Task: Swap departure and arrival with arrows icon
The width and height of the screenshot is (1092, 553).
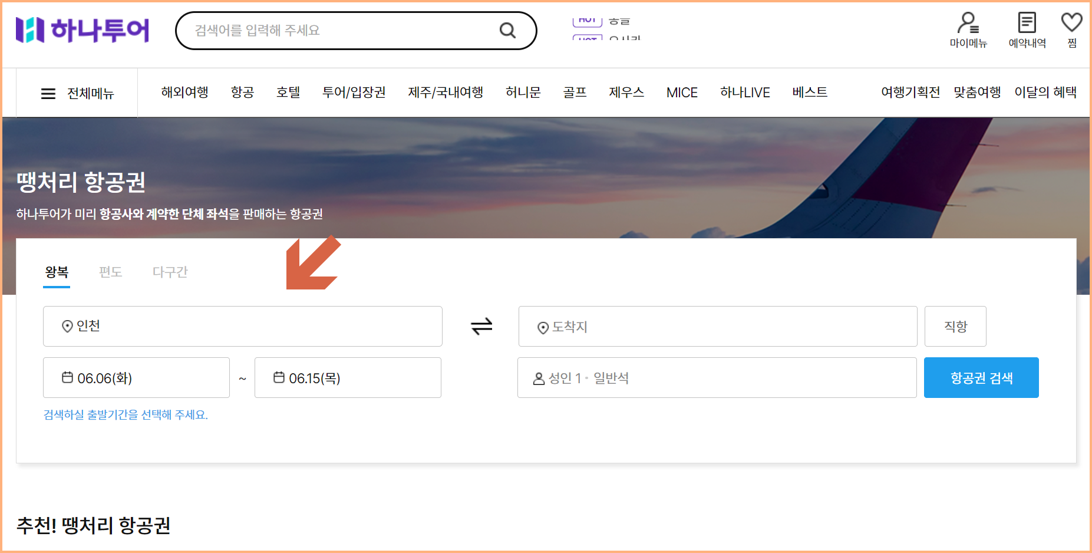Action: [481, 326]
